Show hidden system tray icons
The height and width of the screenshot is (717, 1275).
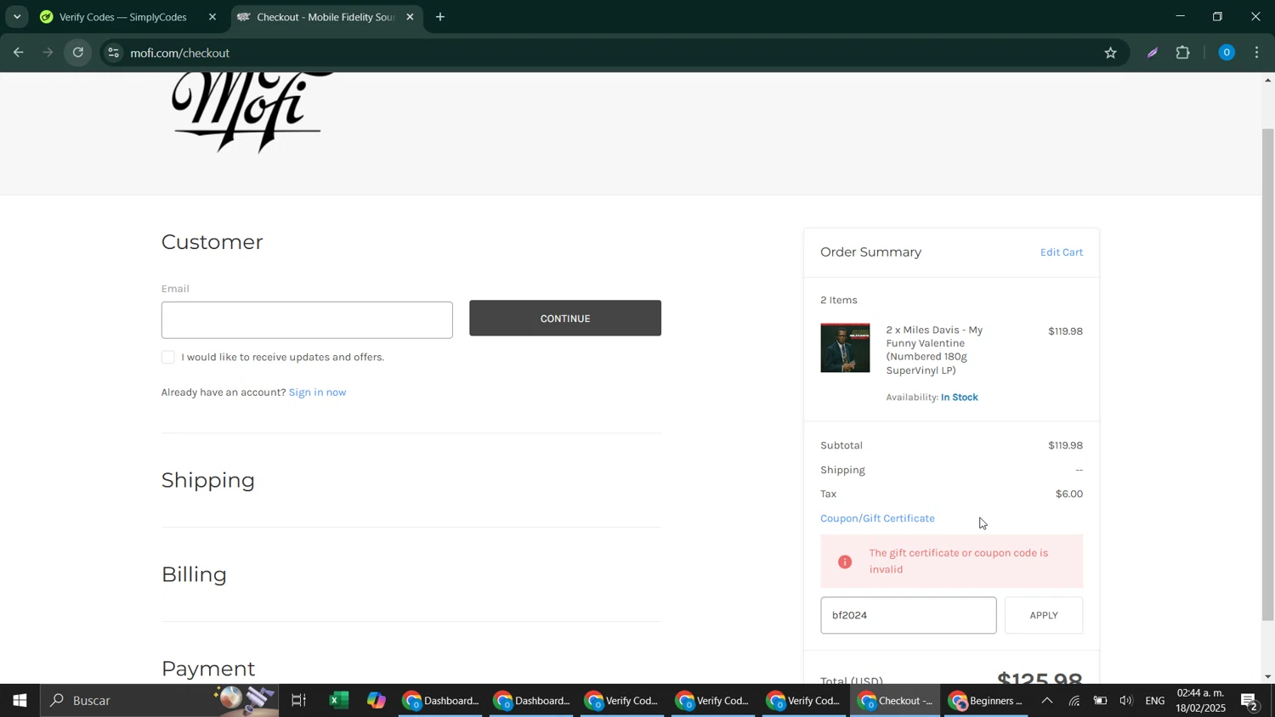[1047, 701]
